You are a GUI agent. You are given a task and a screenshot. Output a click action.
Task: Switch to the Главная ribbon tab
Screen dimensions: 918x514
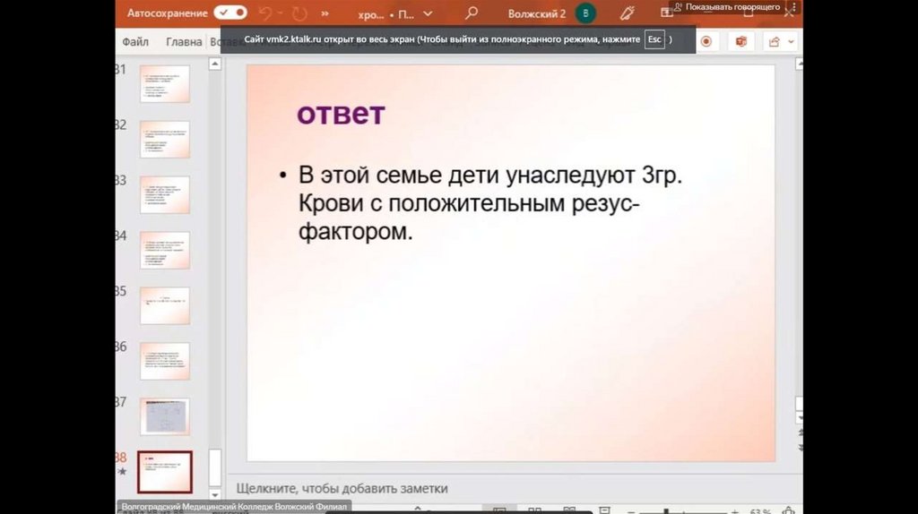tap(184, 41)
